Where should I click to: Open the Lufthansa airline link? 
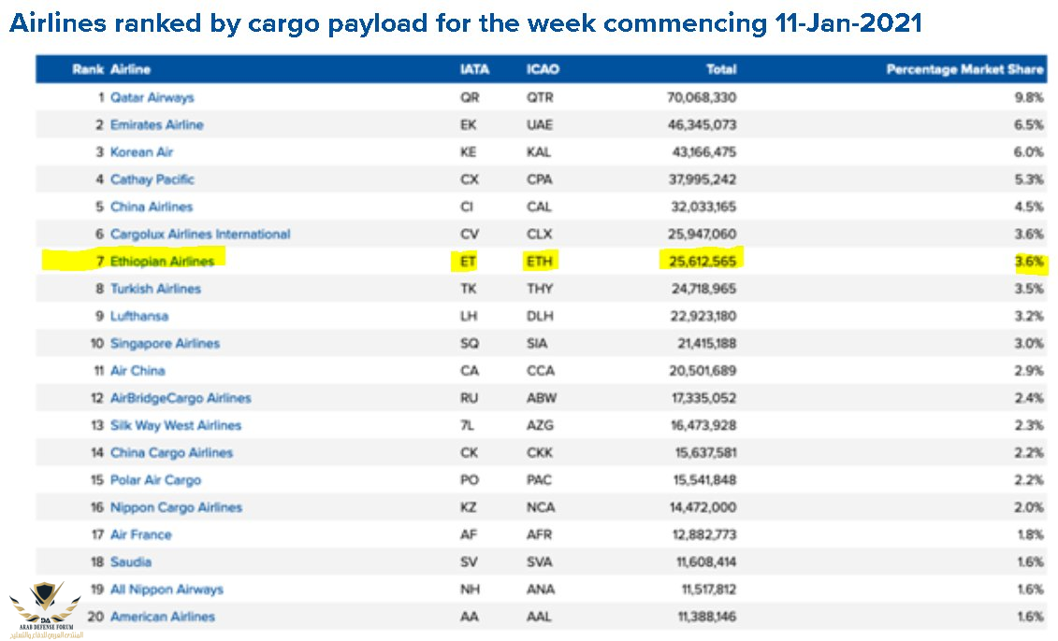[139, 316]
